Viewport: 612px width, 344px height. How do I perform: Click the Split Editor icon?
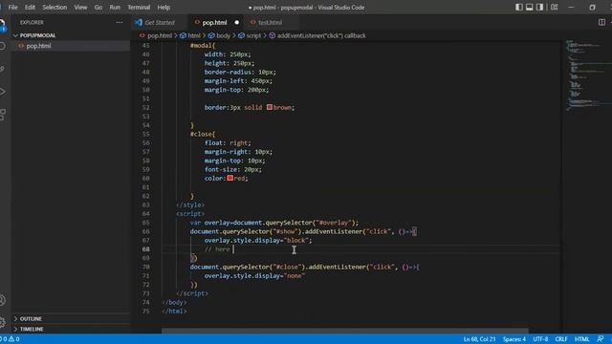tap(601, 23)
